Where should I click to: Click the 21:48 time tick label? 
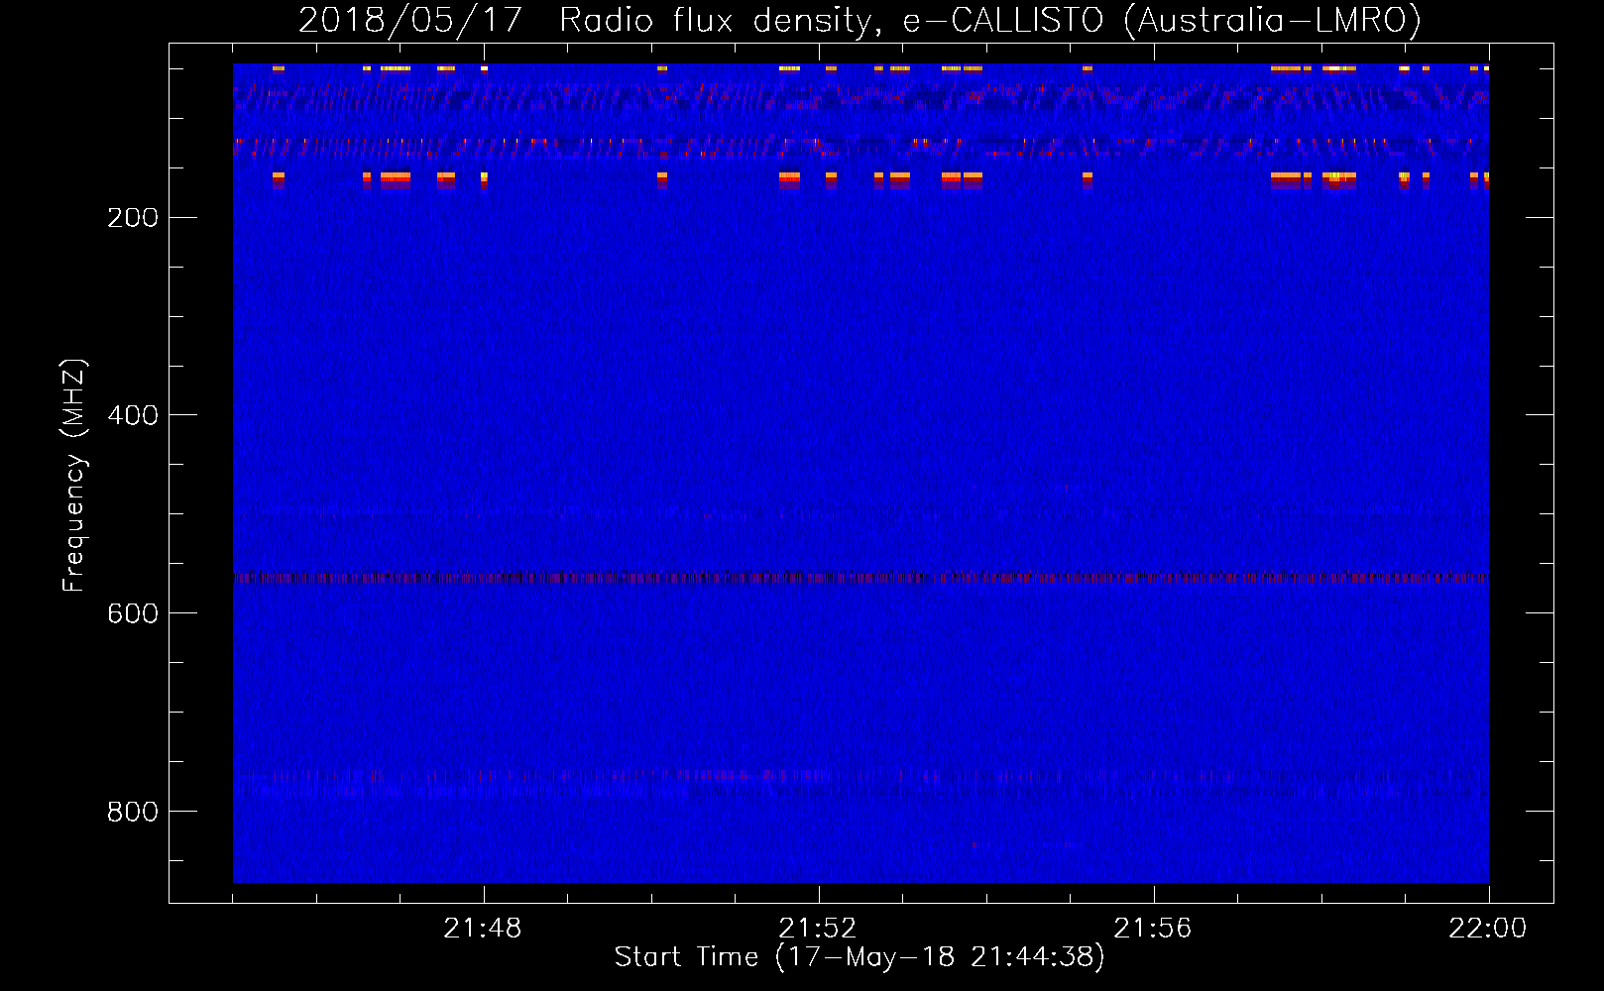(x=483, y=929)
